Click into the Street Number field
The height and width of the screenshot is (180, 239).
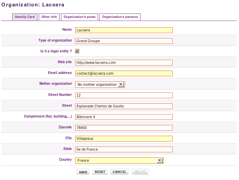[x=124, y=95]
